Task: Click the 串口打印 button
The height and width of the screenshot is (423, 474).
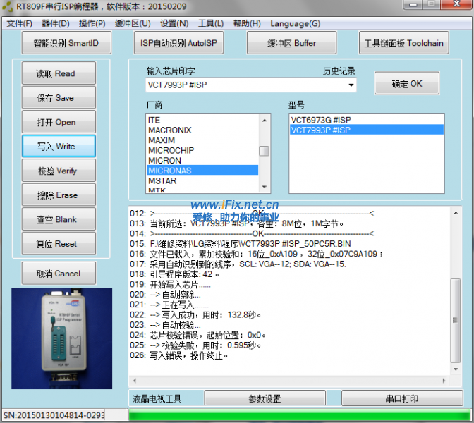Action: tap(402, 398)
